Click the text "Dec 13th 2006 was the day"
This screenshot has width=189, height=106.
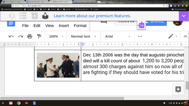coord(111,55)
